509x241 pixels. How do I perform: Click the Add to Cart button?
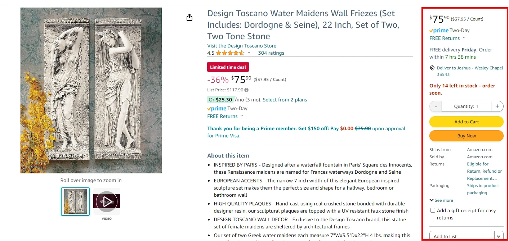466,122
